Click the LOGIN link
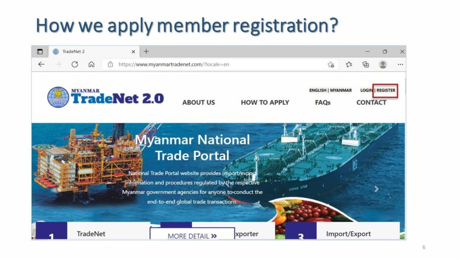Screen dimensions: 460x259 [367, 90]
